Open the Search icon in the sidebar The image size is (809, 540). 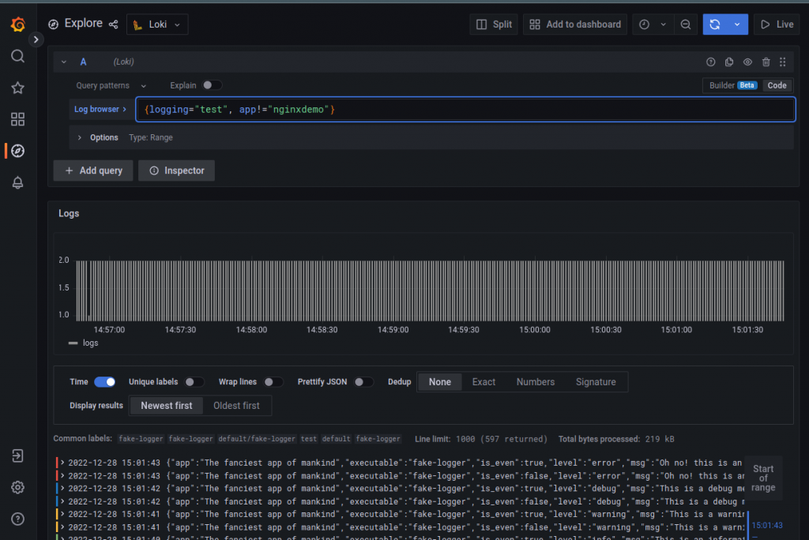(x=17, y=56)
